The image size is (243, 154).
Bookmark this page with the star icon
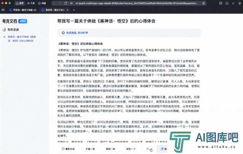[204, 3]
